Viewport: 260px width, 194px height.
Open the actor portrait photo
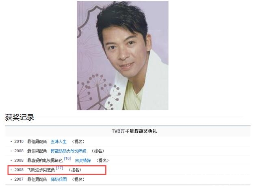coord(123,55)
